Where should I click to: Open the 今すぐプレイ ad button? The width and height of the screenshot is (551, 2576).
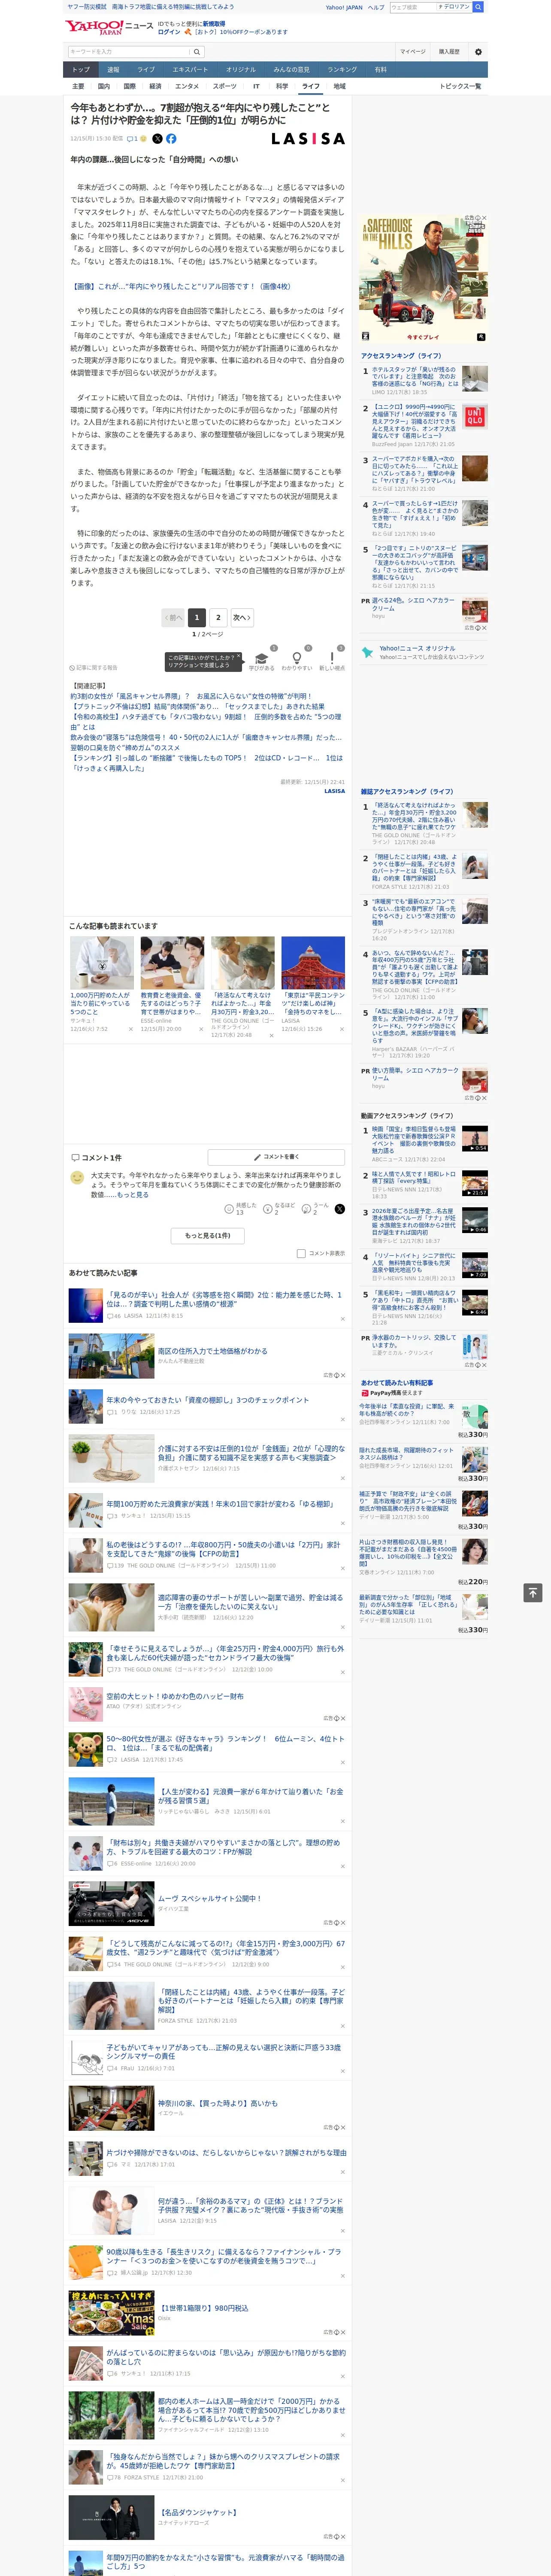pos(423,337)
